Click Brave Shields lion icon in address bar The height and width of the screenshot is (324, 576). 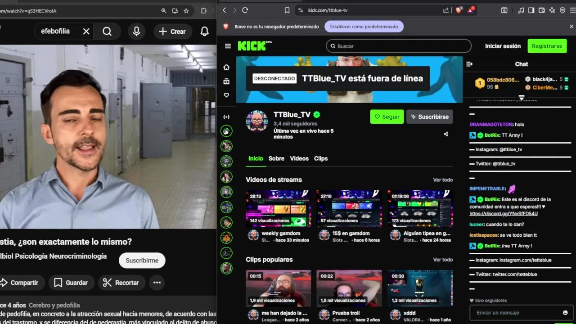pos(459,10)
